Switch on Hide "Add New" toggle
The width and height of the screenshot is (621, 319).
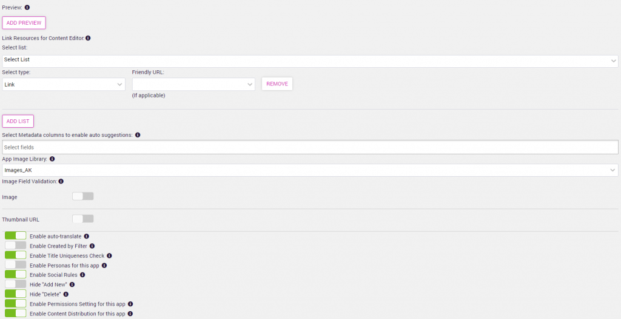(16, 284)
